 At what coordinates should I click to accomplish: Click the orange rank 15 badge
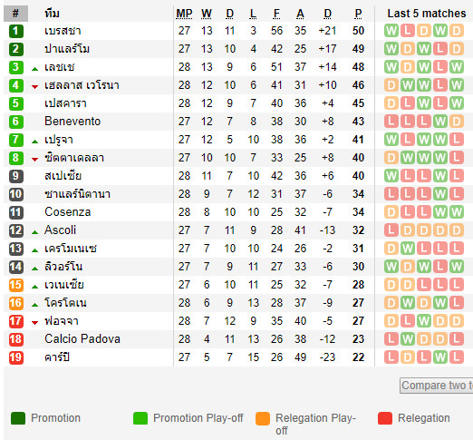pyautogui.click(x=16, y=285)
